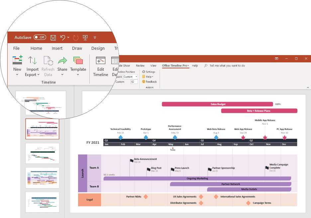The image size is (311, 218).
Task: Click the Feedback smiley button
Action: point(149,82)
